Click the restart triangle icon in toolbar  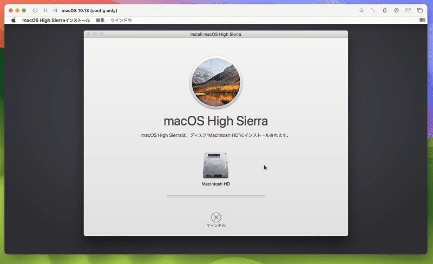tap(55, 10)
